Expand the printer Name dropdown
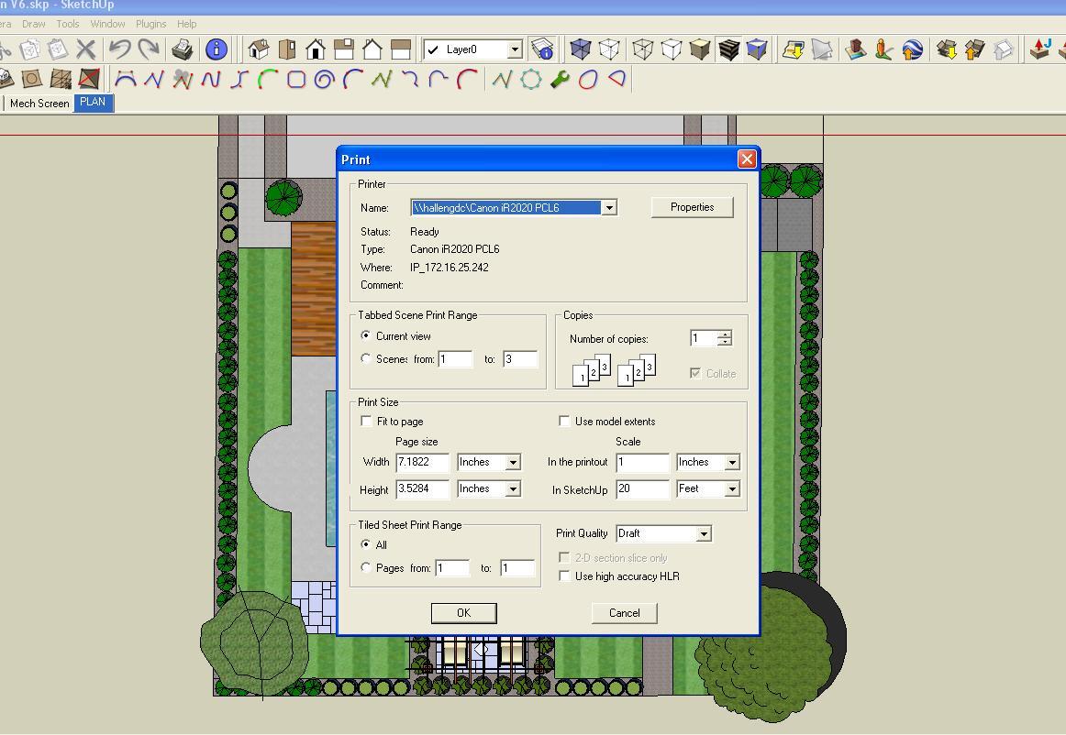This screenshot has height=735, width=1066. [608, 208]
